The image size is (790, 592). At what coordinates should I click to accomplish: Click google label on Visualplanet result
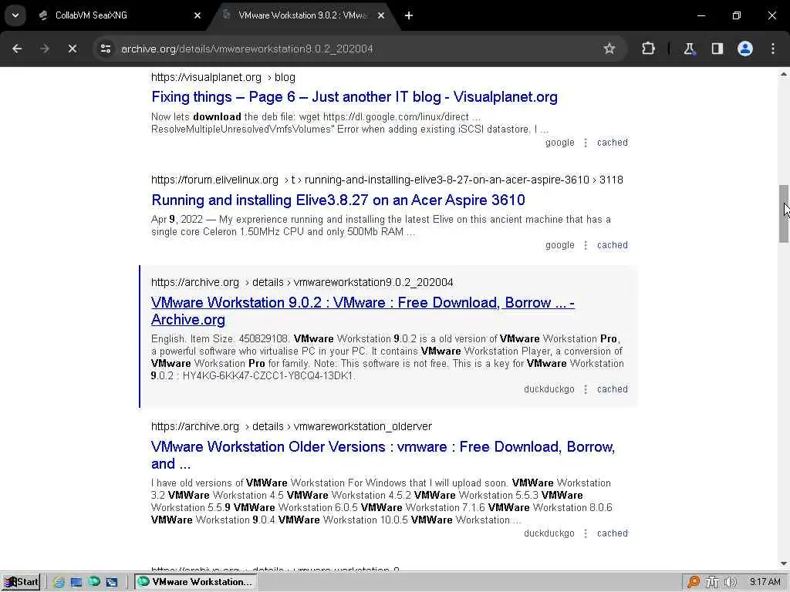(x=560, y=143)
